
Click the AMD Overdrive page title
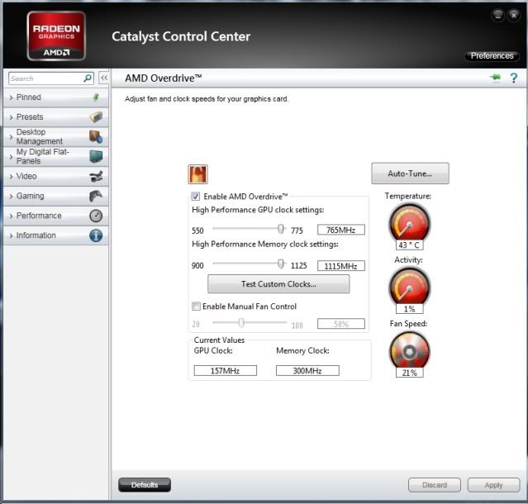(x=164, y=78)
